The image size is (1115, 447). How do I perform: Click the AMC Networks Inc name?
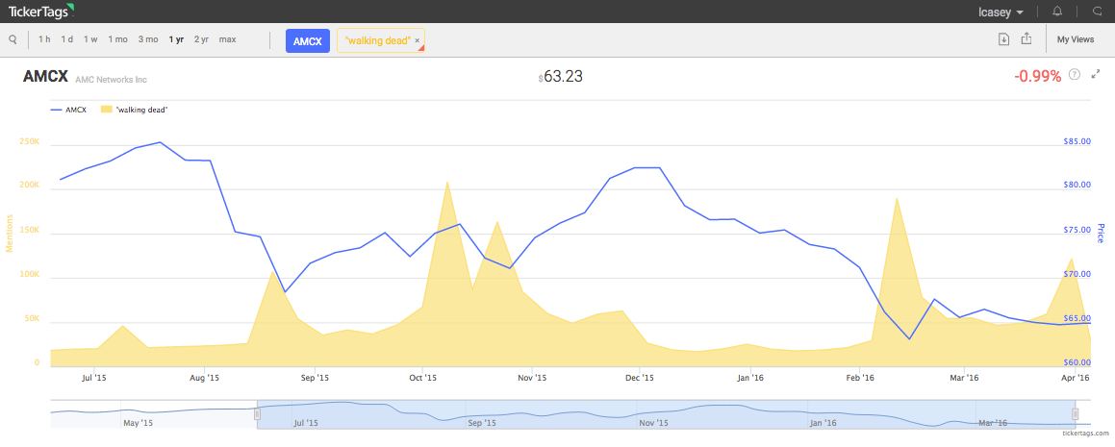111,80
